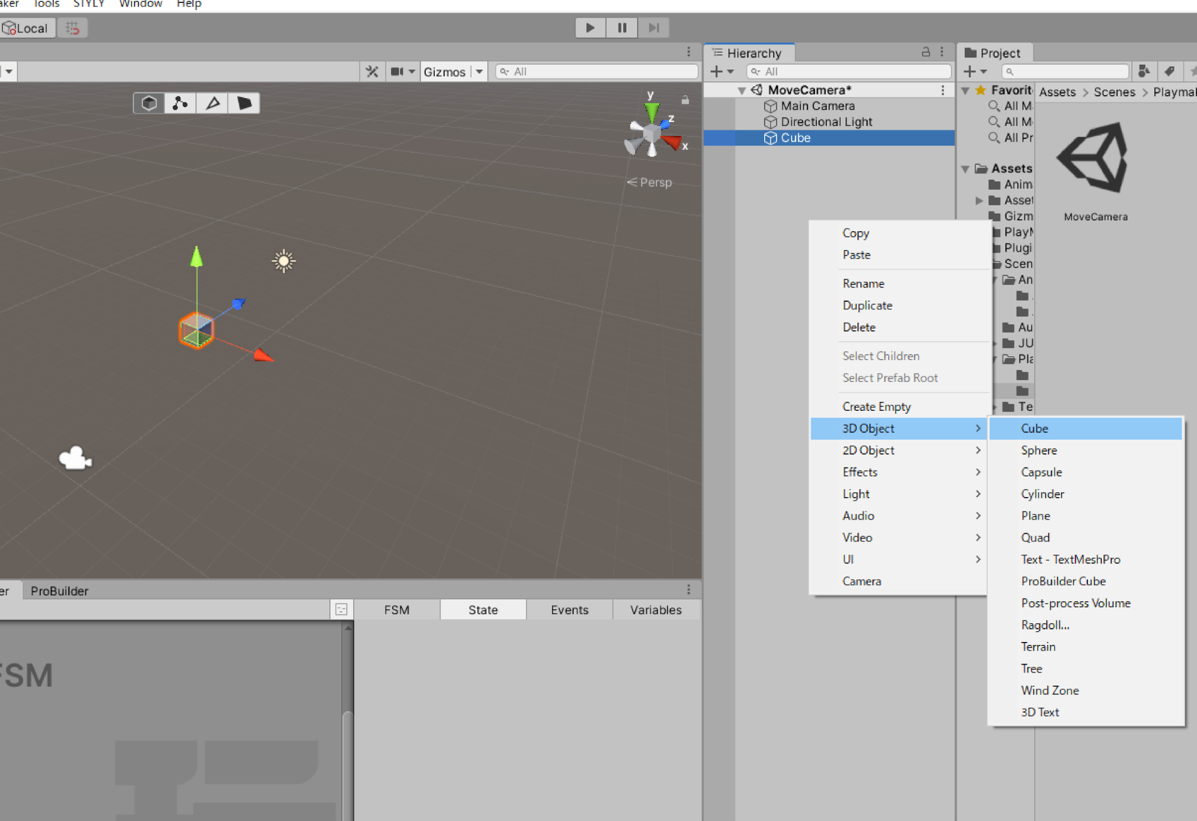Switch to the Hierarchy tab
Screen dimensions: 1197x821
tap(748, 53)
